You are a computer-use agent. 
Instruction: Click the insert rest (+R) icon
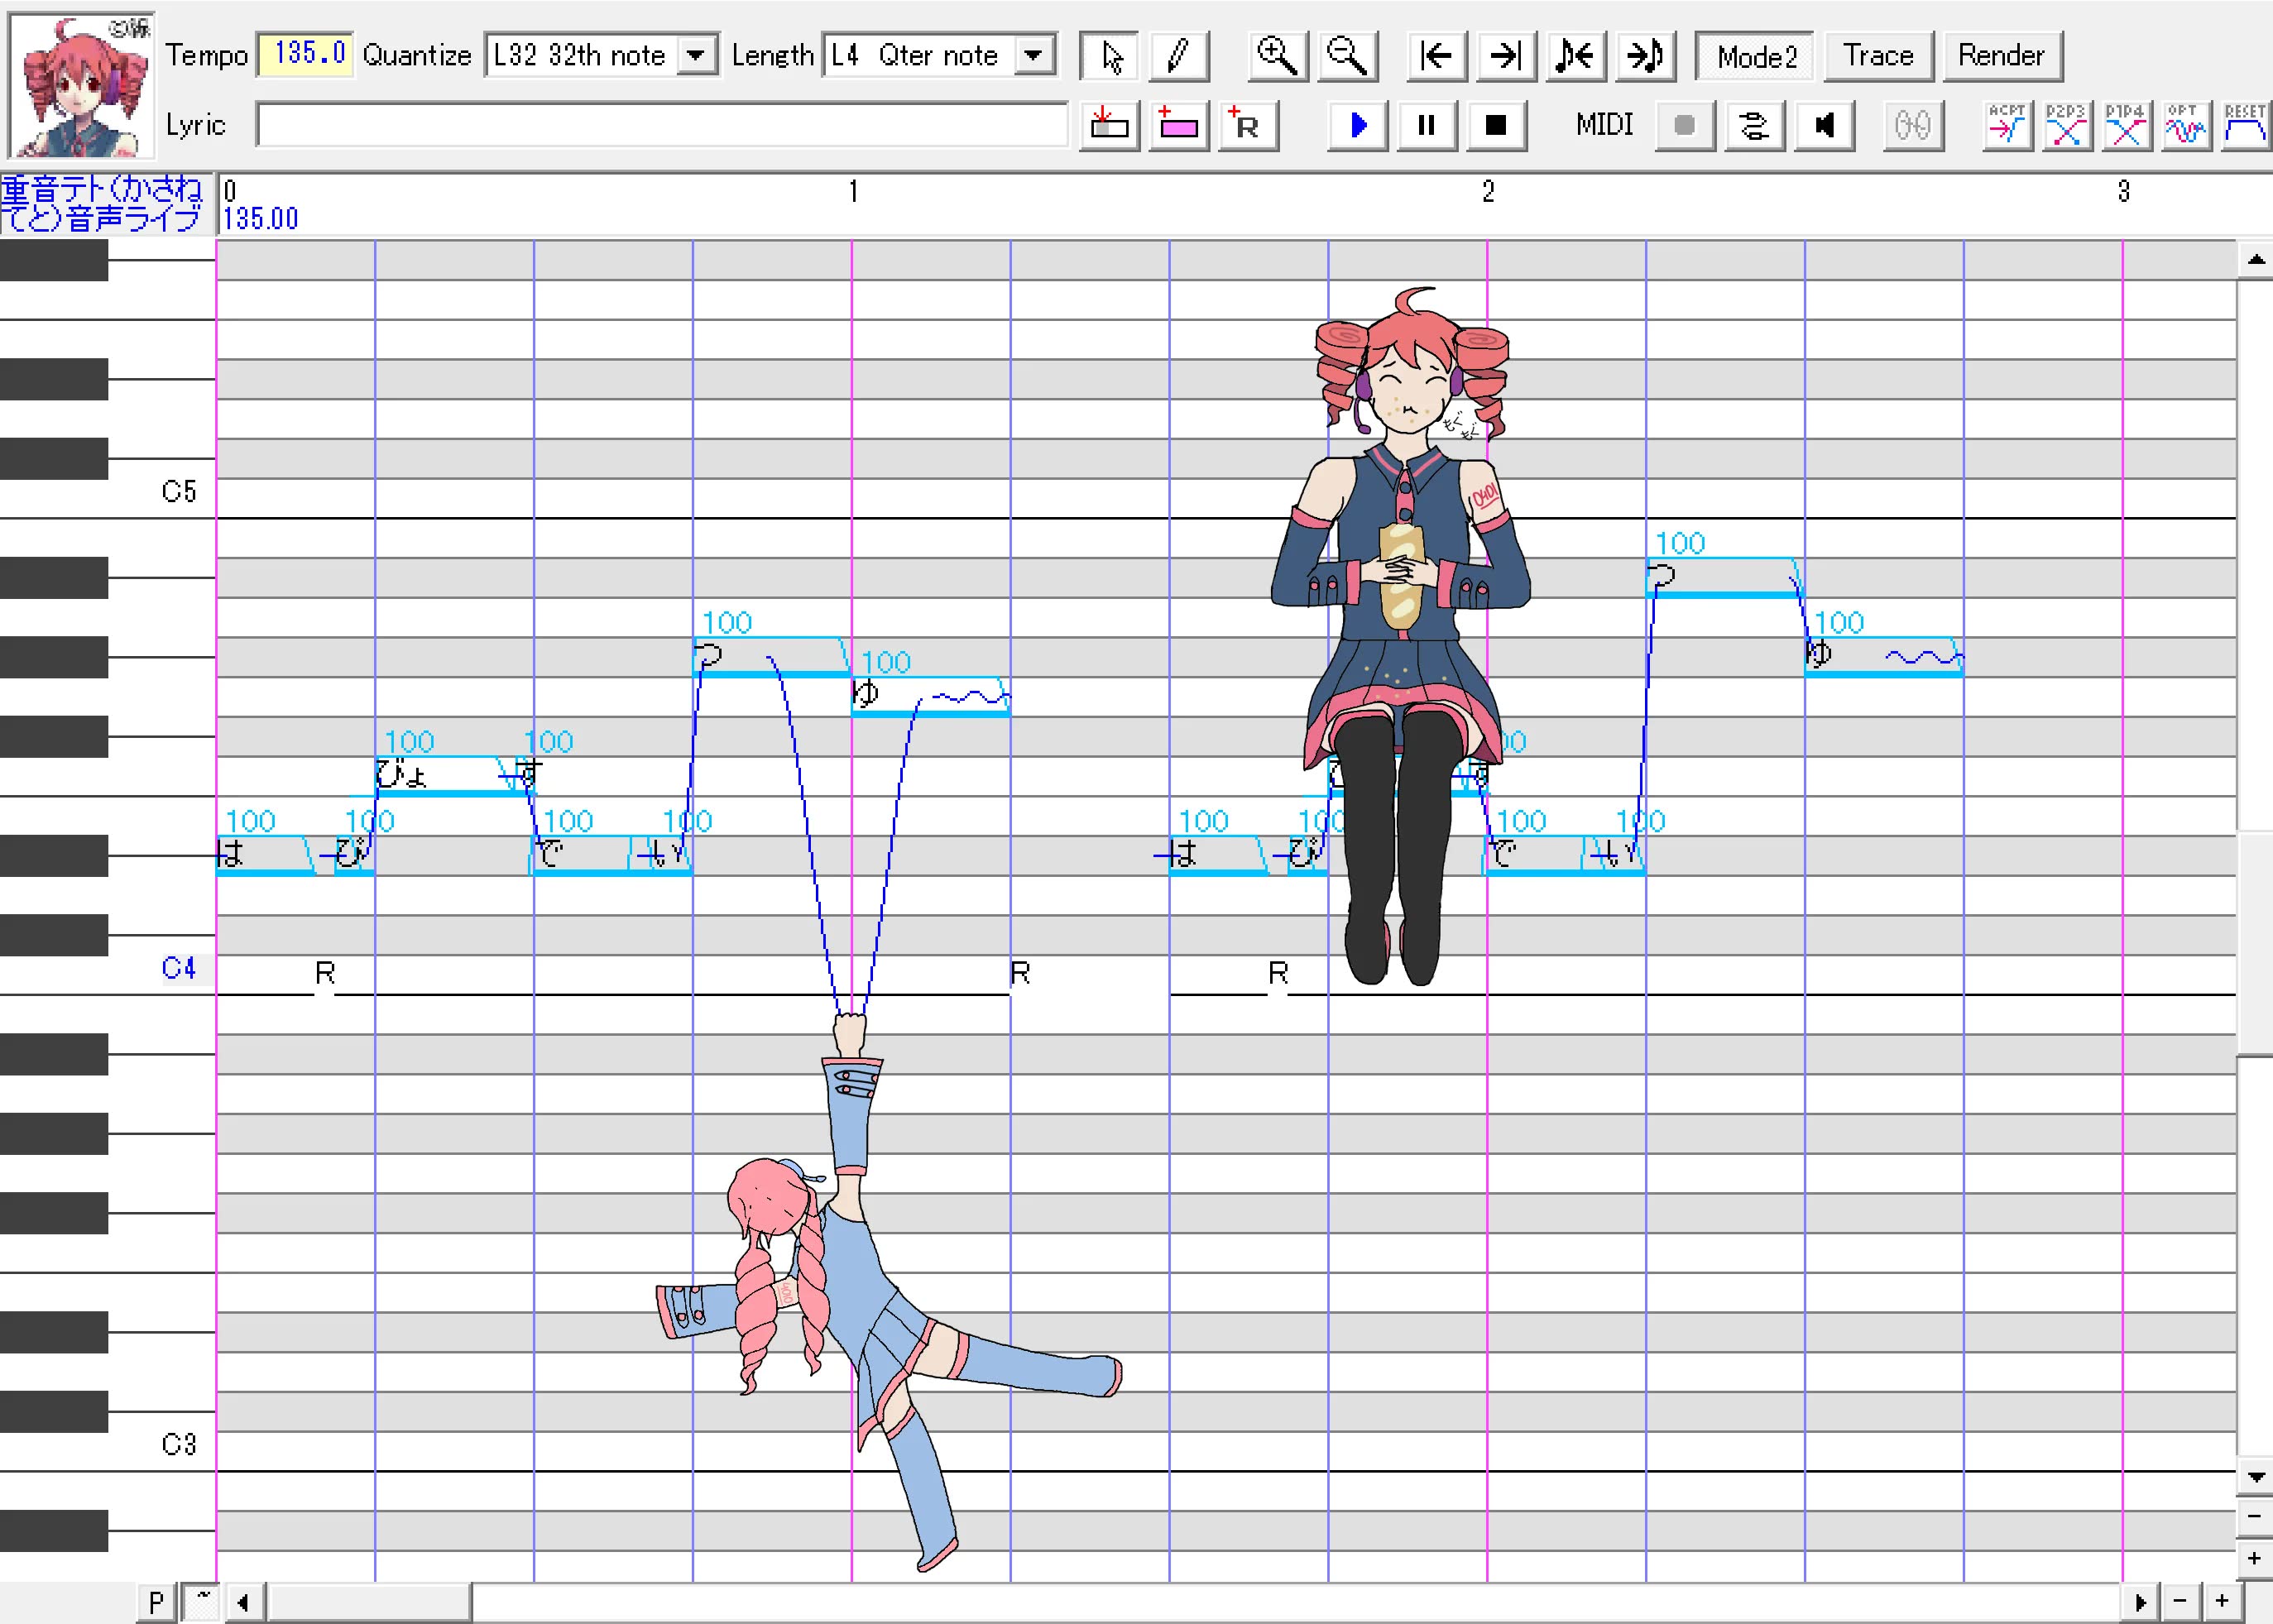(1246, 126)
